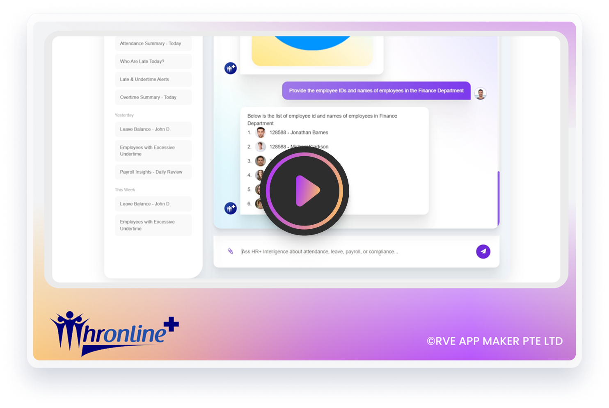This screenshot has height=408, width=609.
Task: Click the user avatar next to the Finance Department question
Action: point(480,93)
